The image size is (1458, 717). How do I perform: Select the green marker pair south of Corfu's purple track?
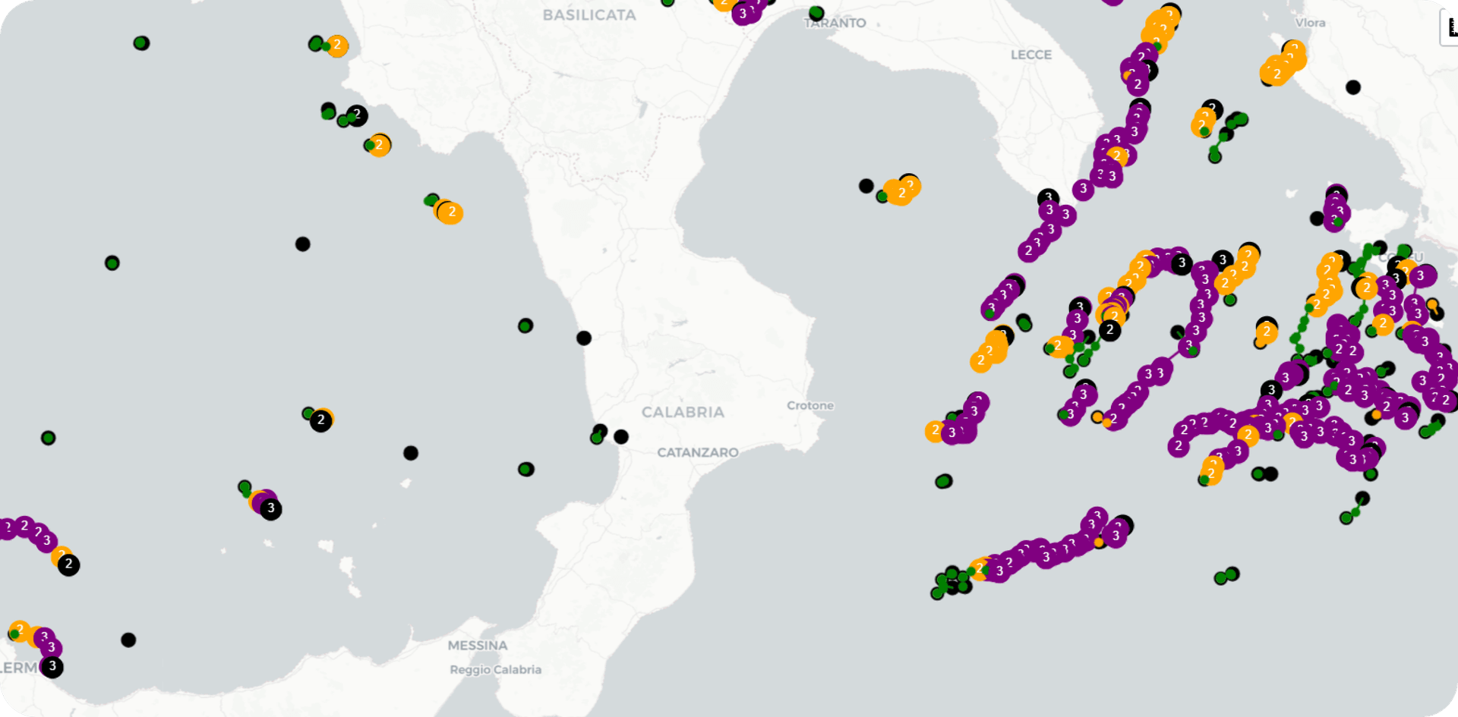tap(1226, 576)
